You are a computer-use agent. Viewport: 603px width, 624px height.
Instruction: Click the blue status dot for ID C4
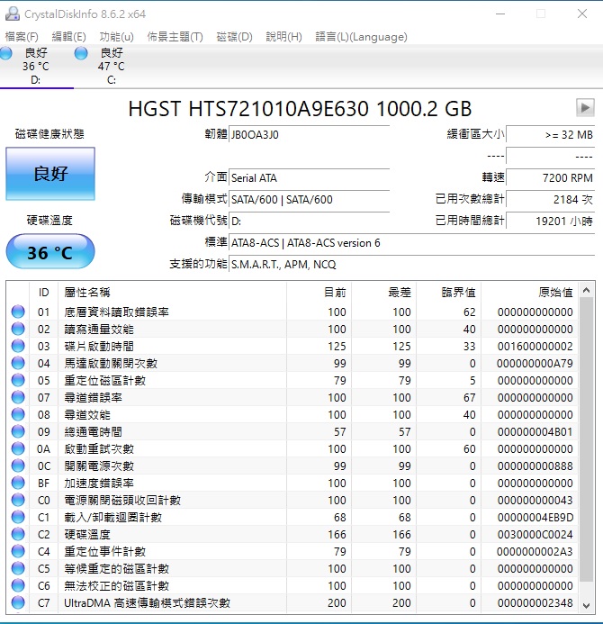tap(18, 551)
